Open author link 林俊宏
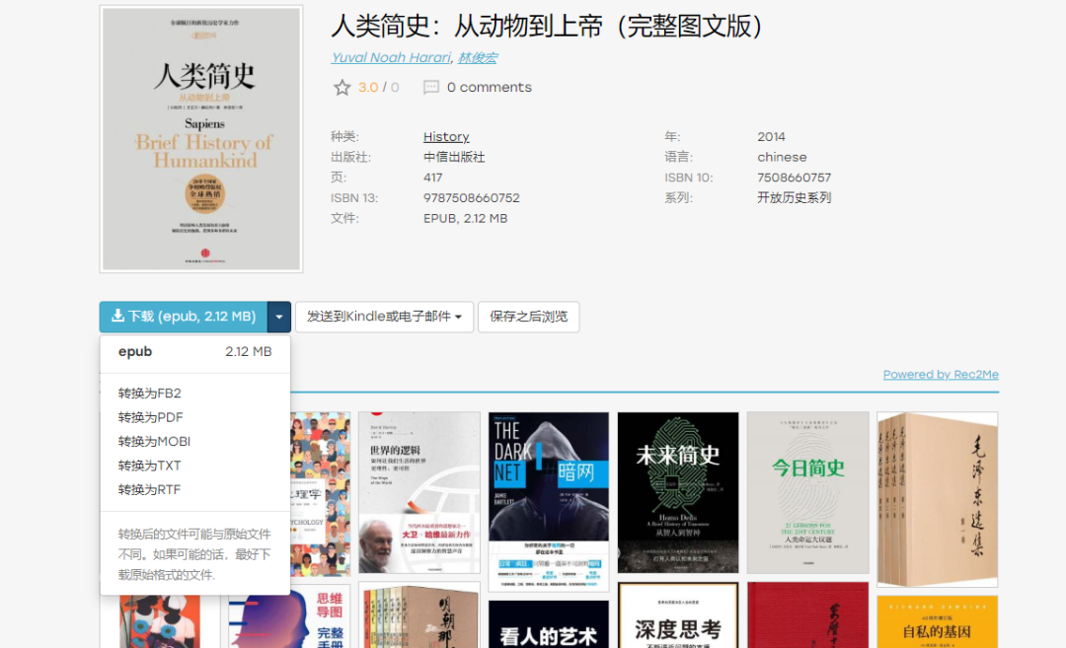Screen dimensions: 1066x648 (x=478, y=58)
